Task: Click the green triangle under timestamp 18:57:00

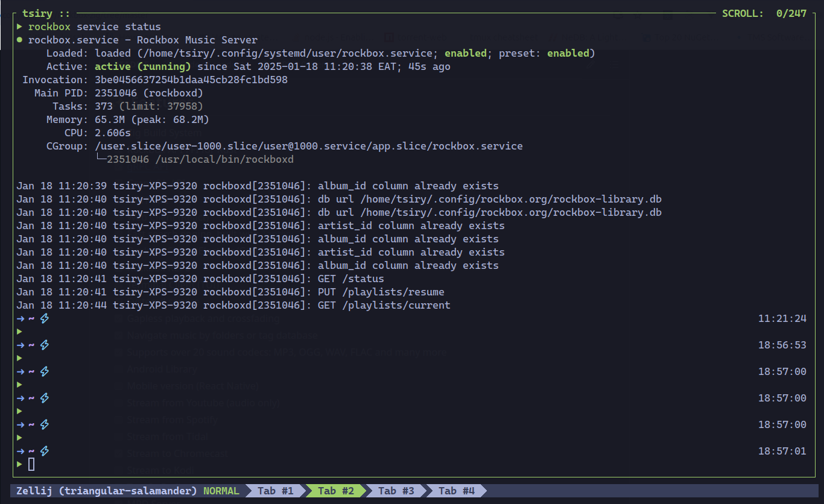Action: click(18, 384)
